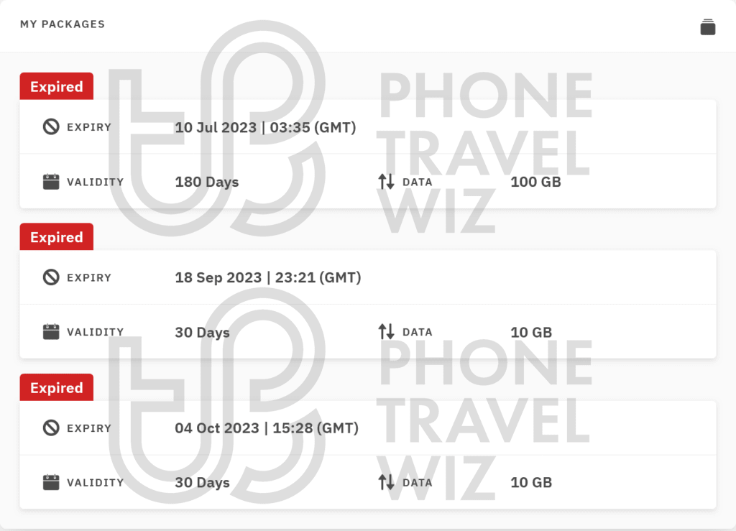Click the no-entry expiry icon on top package
The image size is (736, 531).
click(50, 127)
